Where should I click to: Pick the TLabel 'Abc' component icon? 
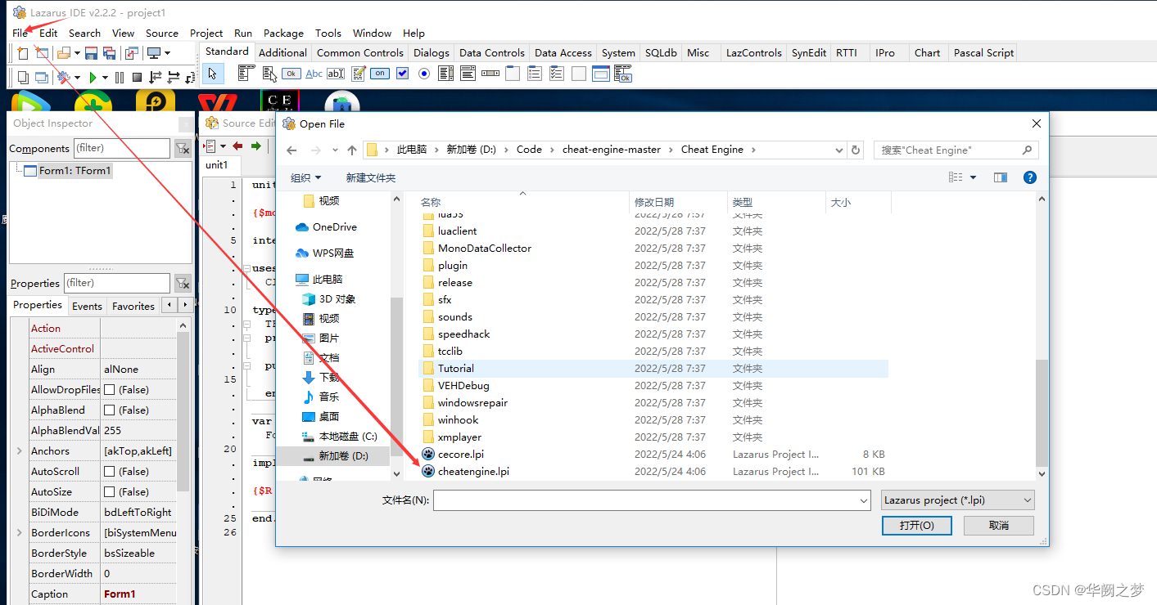pos(314,74)
